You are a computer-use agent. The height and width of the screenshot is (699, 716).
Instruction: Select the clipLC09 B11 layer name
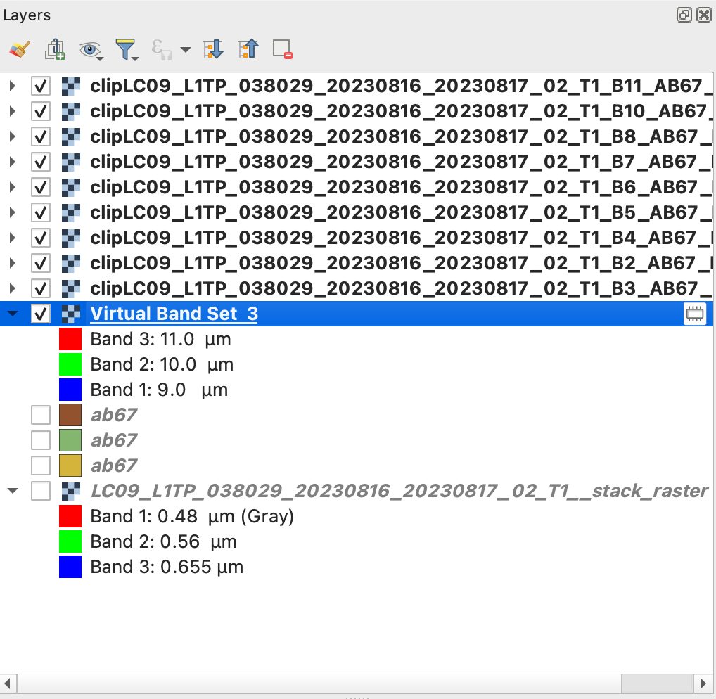(402, 86)
